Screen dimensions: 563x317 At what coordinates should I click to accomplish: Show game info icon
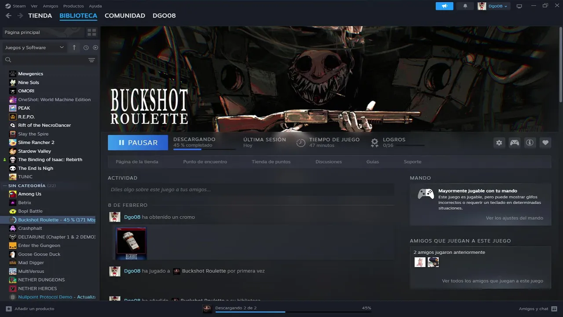point(530,143)
